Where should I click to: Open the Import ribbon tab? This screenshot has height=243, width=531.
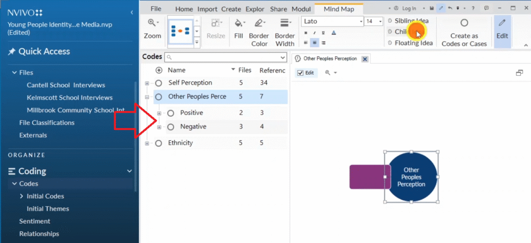(x=207, y=9)
